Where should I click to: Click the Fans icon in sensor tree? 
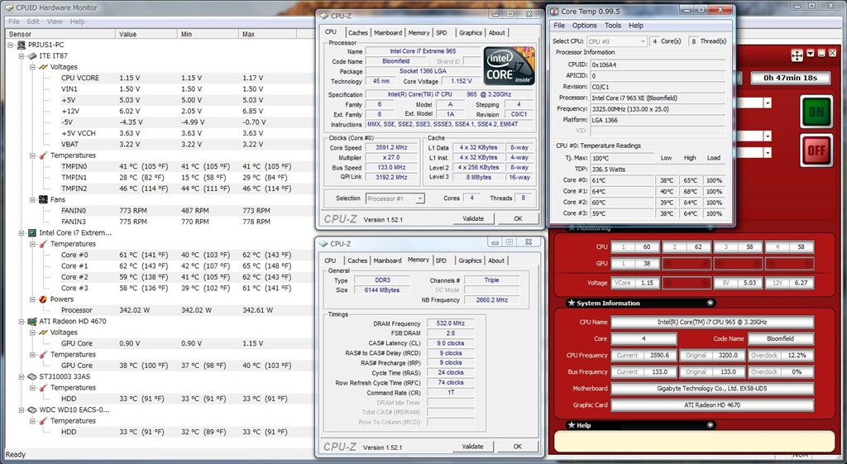point(43,199)
